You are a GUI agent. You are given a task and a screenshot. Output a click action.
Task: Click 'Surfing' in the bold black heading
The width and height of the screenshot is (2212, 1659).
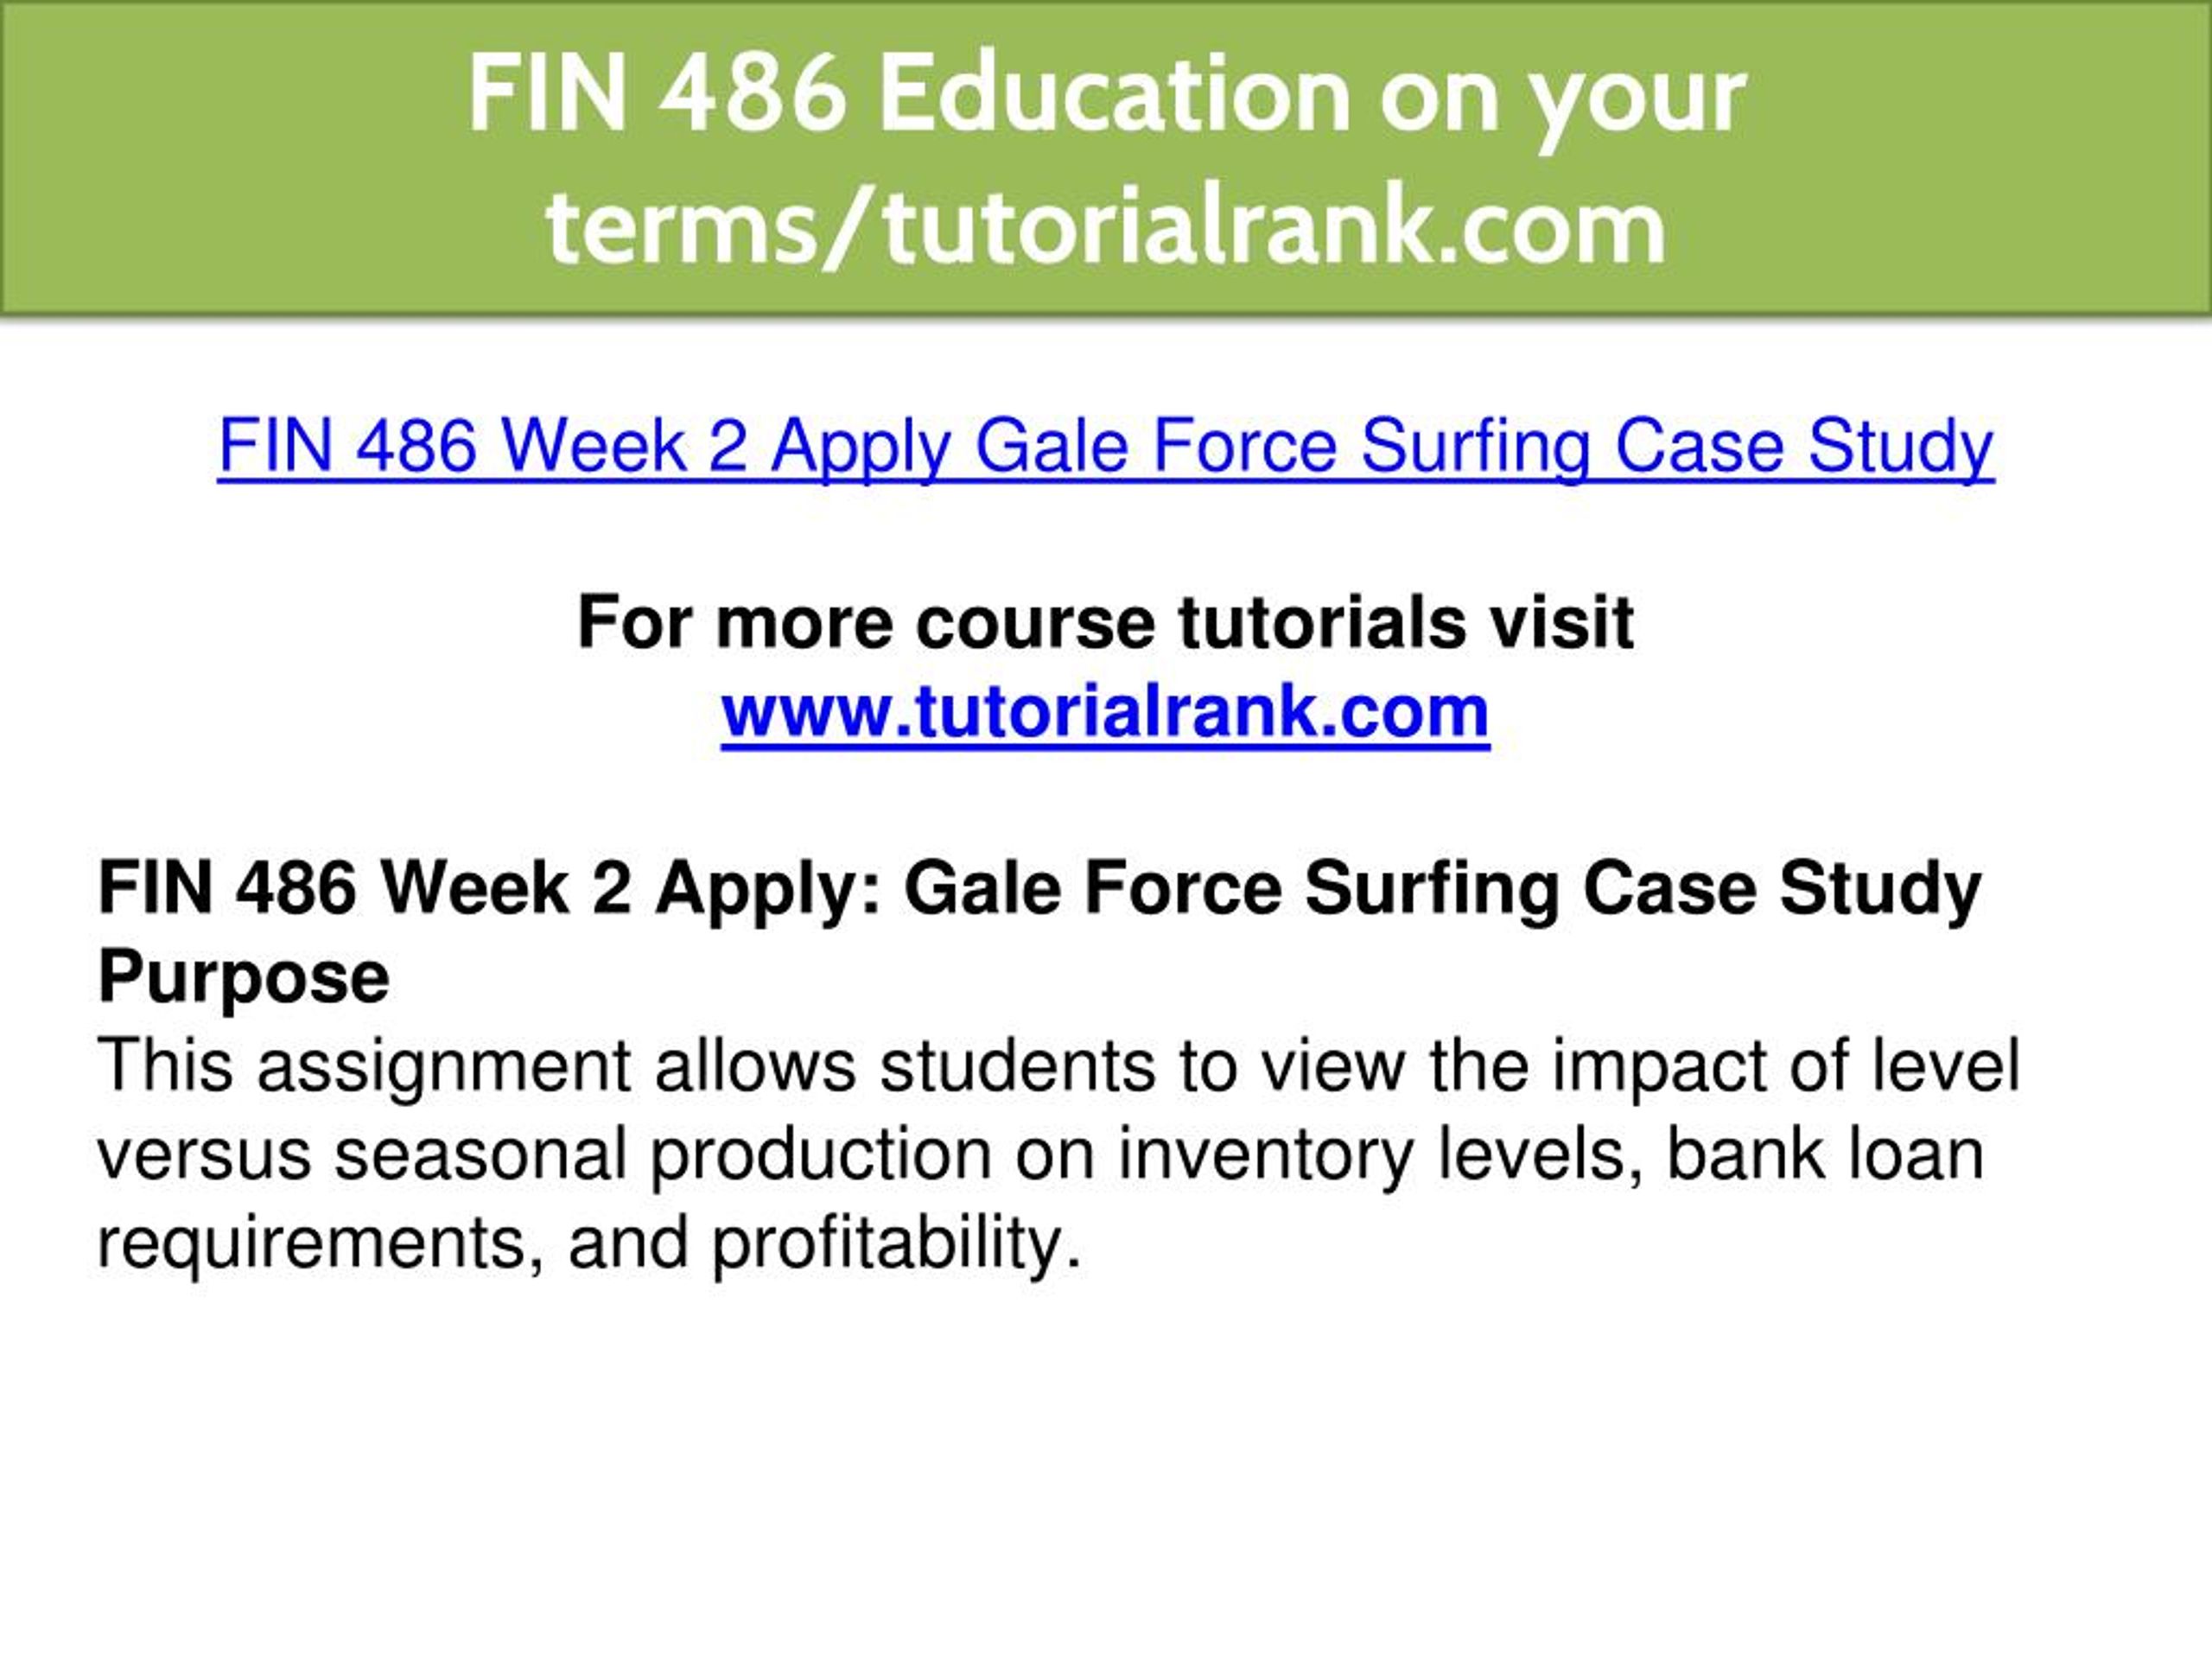pos(1432,890)
